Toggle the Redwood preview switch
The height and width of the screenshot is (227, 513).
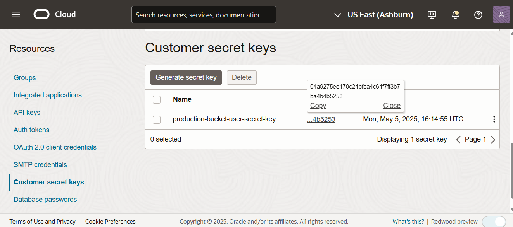tap(494, 221)
